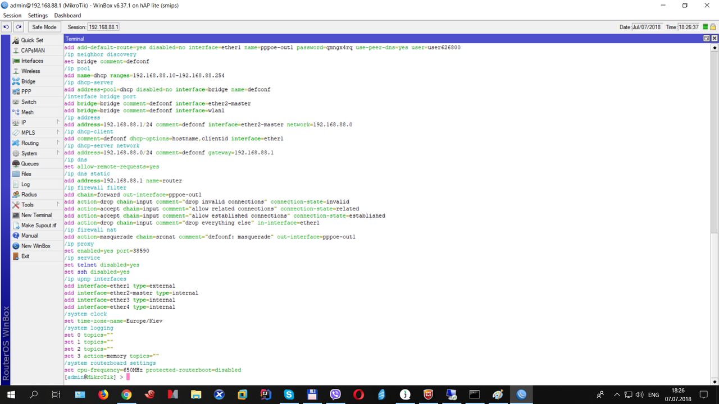This screenshot has width=719, height=404.
Task: Open Switch menu
Action: click(29, 102)
